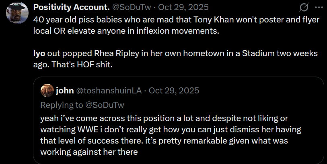Click the name john in quoted post

click(65, 90)
